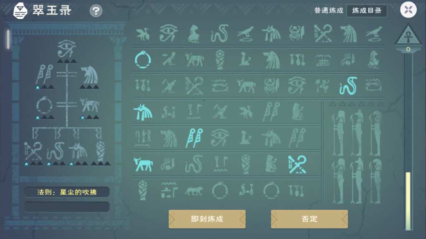Click the empty field below 法则 label
Image resolution: width=426 pixels, height=239 pixels.
point(67,207)
